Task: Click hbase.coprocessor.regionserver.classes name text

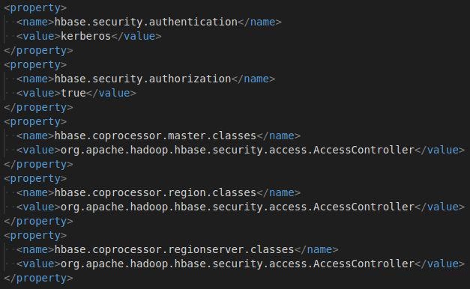Action: click(174, 250)
